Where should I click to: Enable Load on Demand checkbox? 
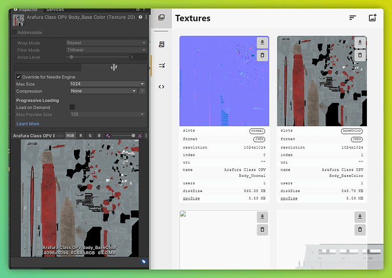point(72,107)
